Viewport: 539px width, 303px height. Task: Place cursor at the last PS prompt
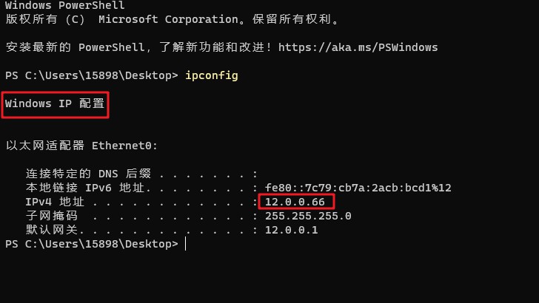click(x=185, y=244)
